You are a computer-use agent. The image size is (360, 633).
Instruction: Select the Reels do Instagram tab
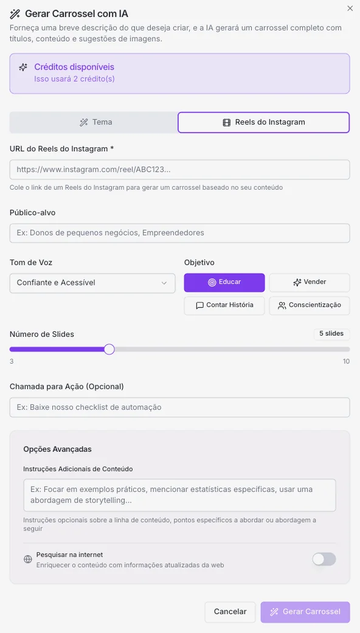pos(263,122)
